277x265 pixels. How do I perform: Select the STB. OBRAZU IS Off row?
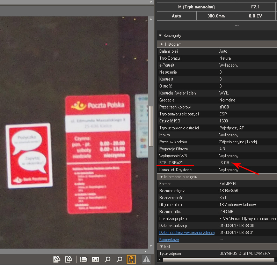[x=217, y=163]
